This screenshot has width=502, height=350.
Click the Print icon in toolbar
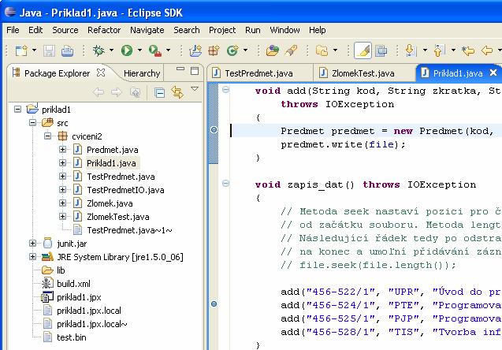coord(67,50)
